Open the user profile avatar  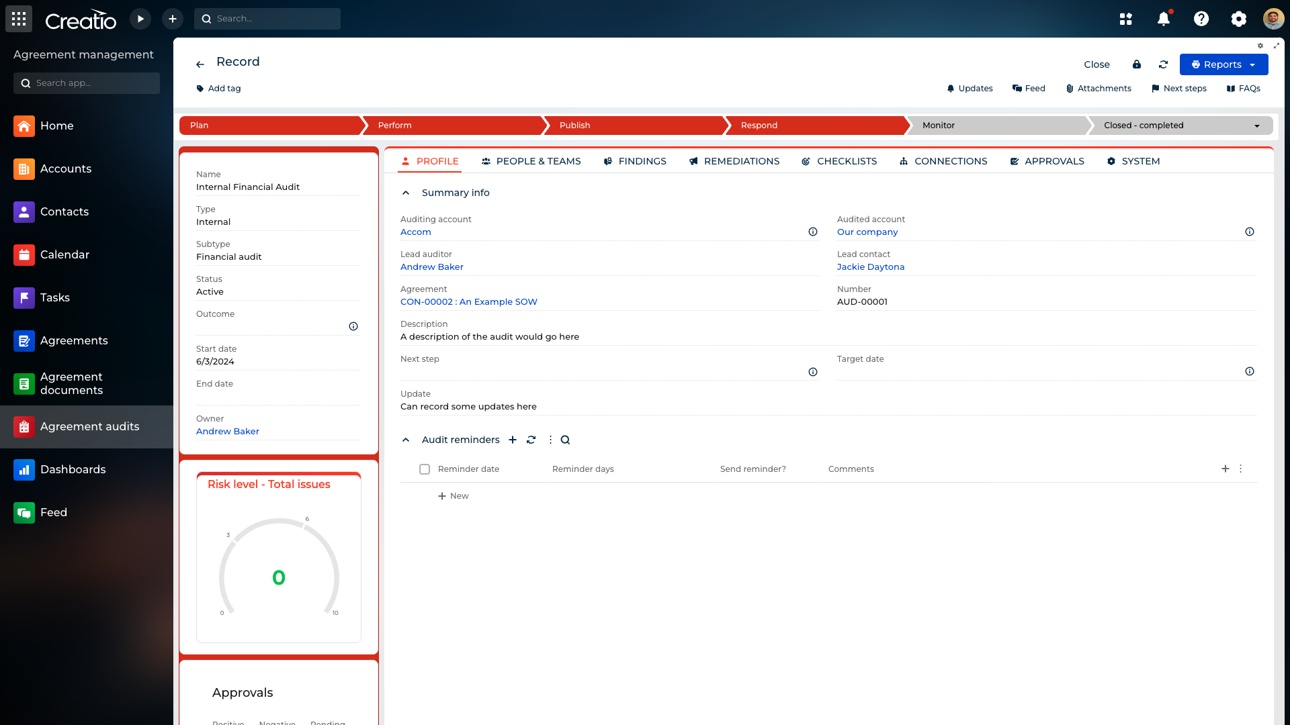tap(1273, 19)
